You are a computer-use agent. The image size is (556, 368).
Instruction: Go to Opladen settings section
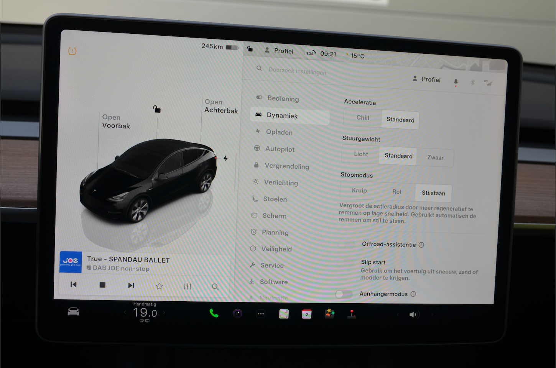tap(279, 132)
